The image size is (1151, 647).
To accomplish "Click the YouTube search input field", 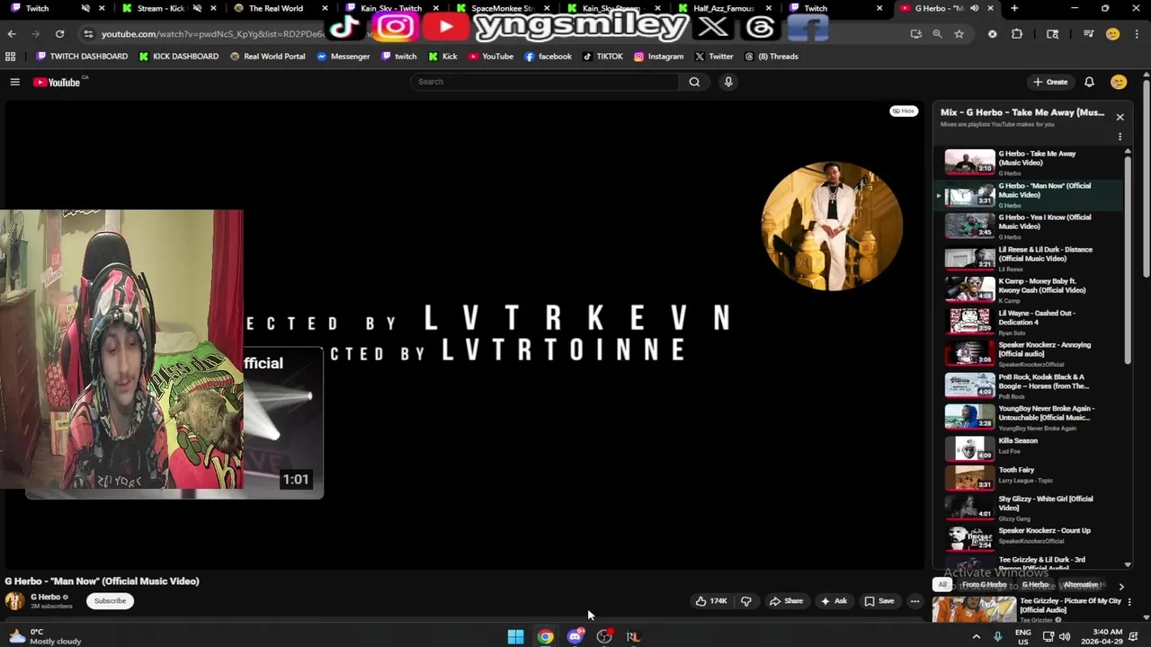I will (546, 82).
